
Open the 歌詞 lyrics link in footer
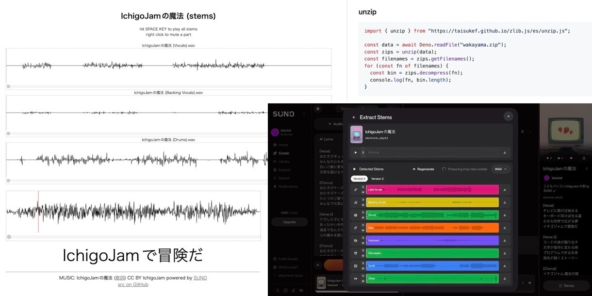(x=119, y=278)
